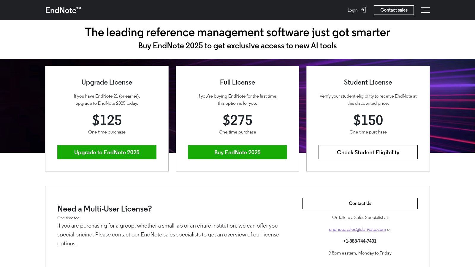The width and height of the screenshot is (475, 267).
Task: Click the main headline about reference management
Action: pos(237,32)
